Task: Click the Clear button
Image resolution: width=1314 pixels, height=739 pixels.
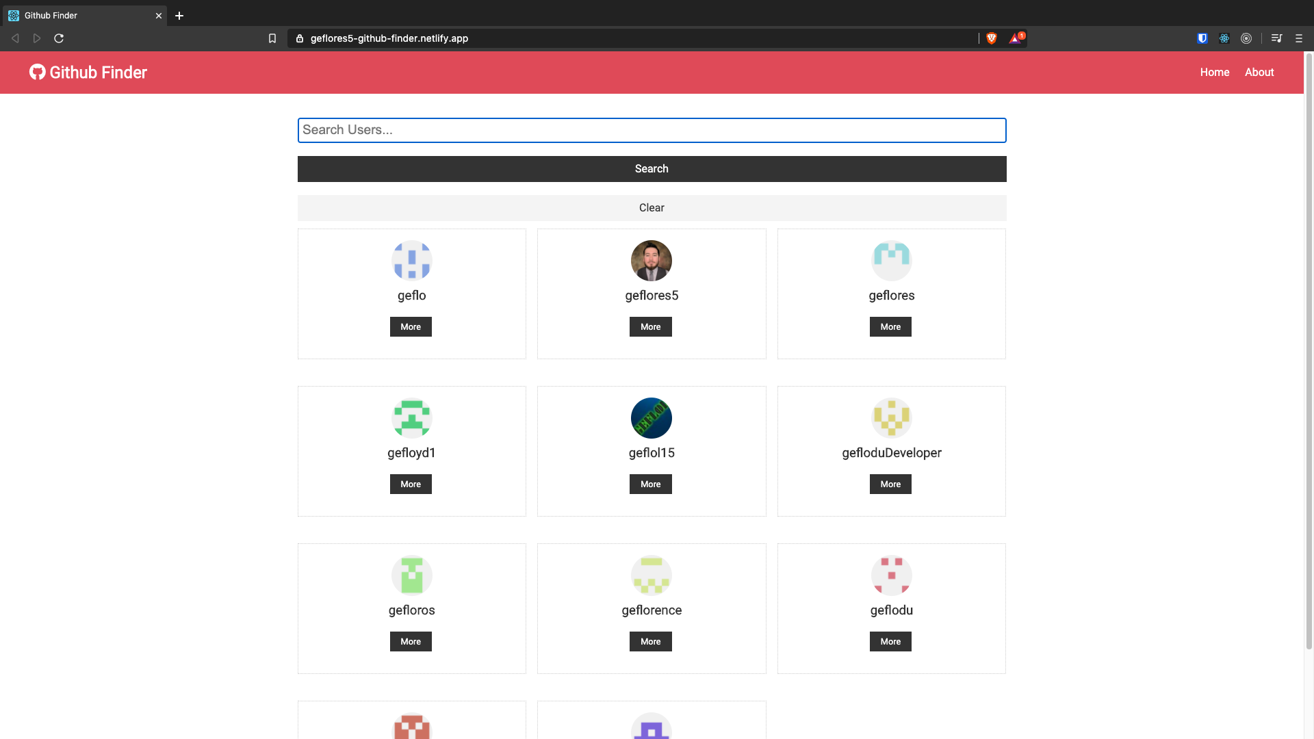Action: (x=652, y=207)
